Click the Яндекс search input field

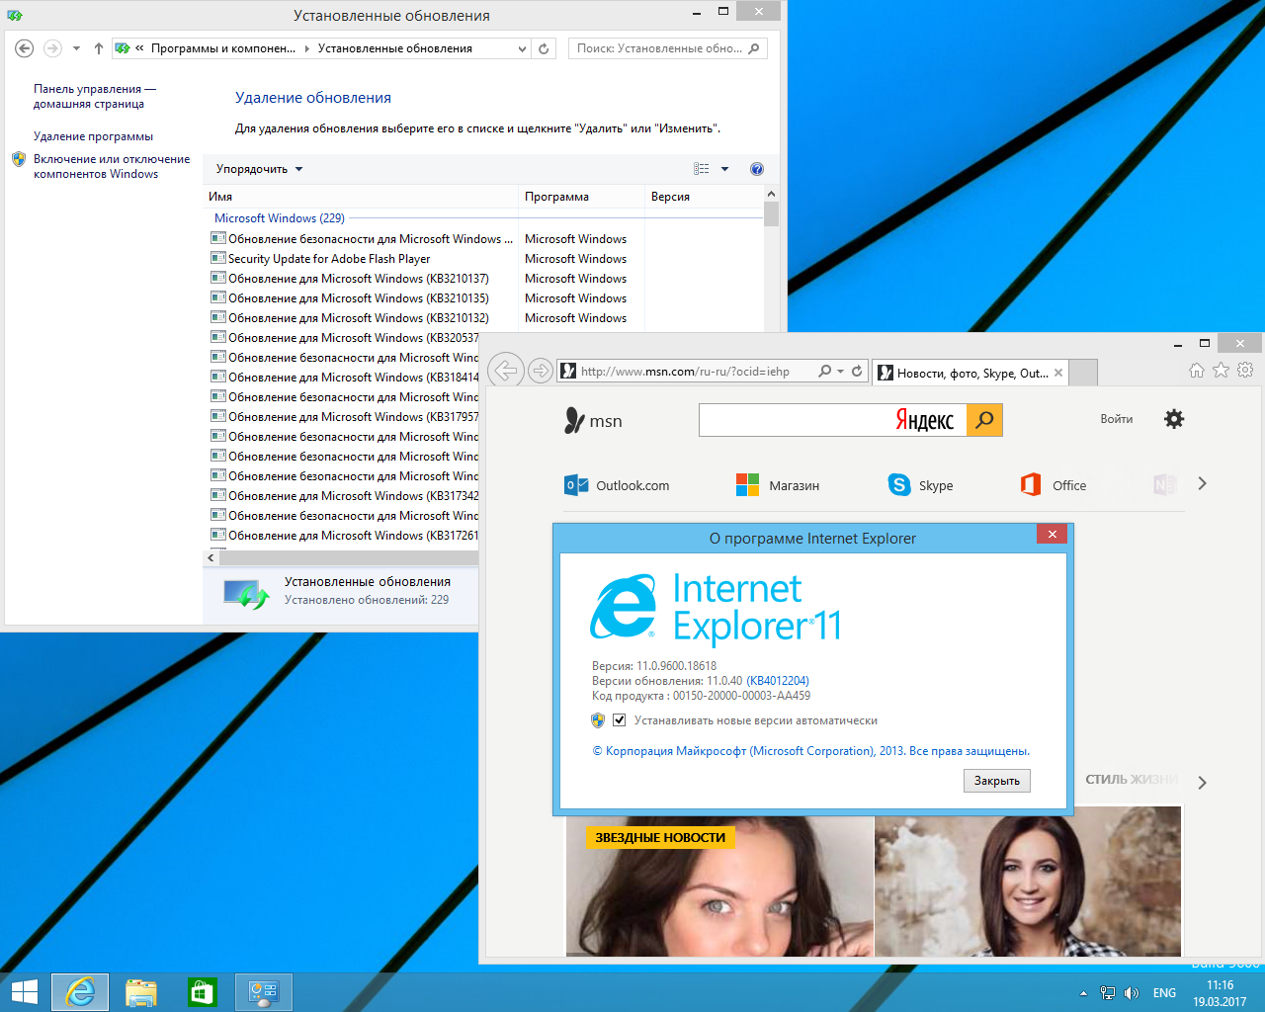click(832, 420)
